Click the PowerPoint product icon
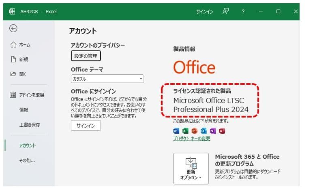Screen dimensions: 332x191 tap(194, 131)
